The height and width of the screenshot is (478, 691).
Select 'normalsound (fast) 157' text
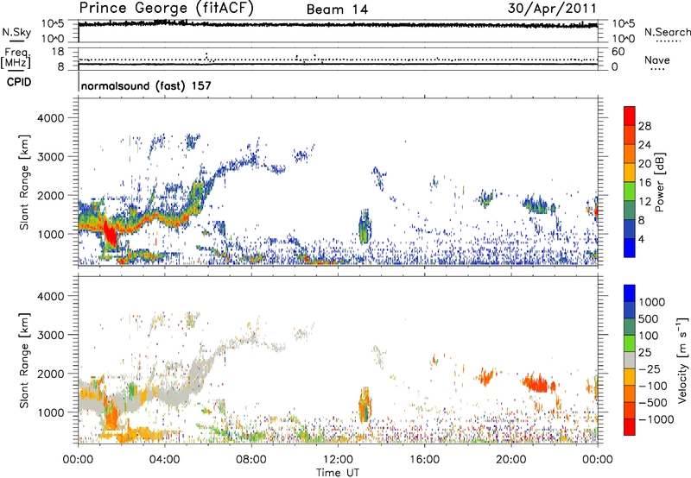pyautogui.click(x=146, y=85)
